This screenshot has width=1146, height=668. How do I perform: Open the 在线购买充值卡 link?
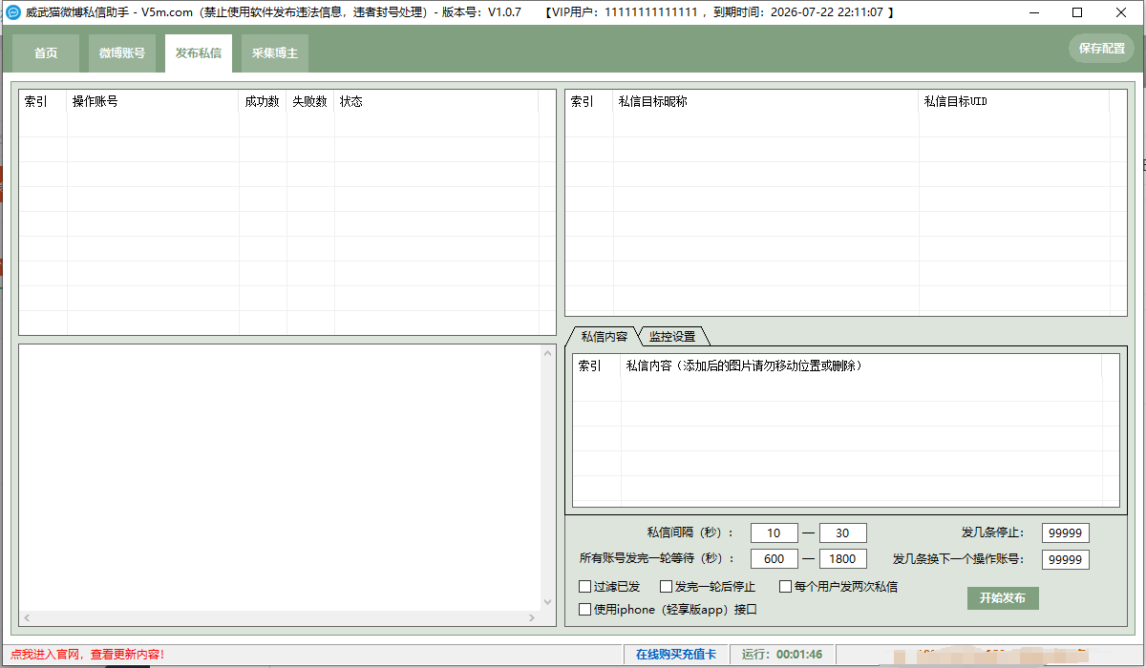click(x=675, y=655)
